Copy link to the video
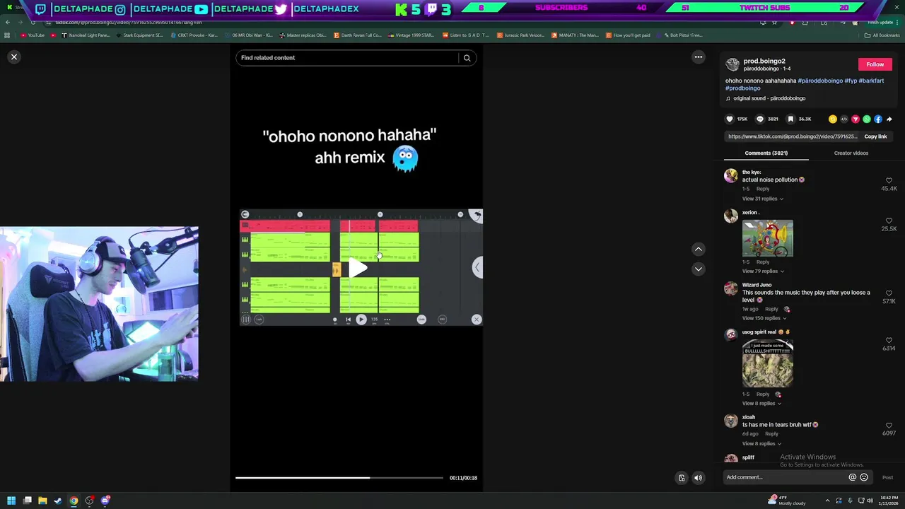This screenshot has height=509, width=905. (x=875, y=136)
